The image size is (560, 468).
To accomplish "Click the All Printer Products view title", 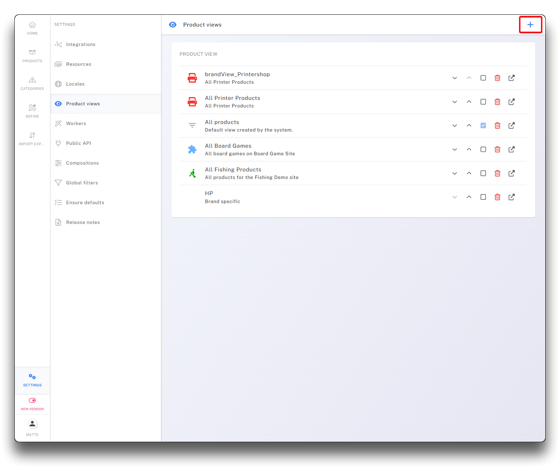I will [233, 98].
